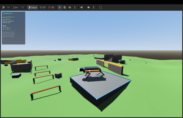This screenshot has width=183, height=118.
Task: Click the next frame step icon
Action: (8, 7)
